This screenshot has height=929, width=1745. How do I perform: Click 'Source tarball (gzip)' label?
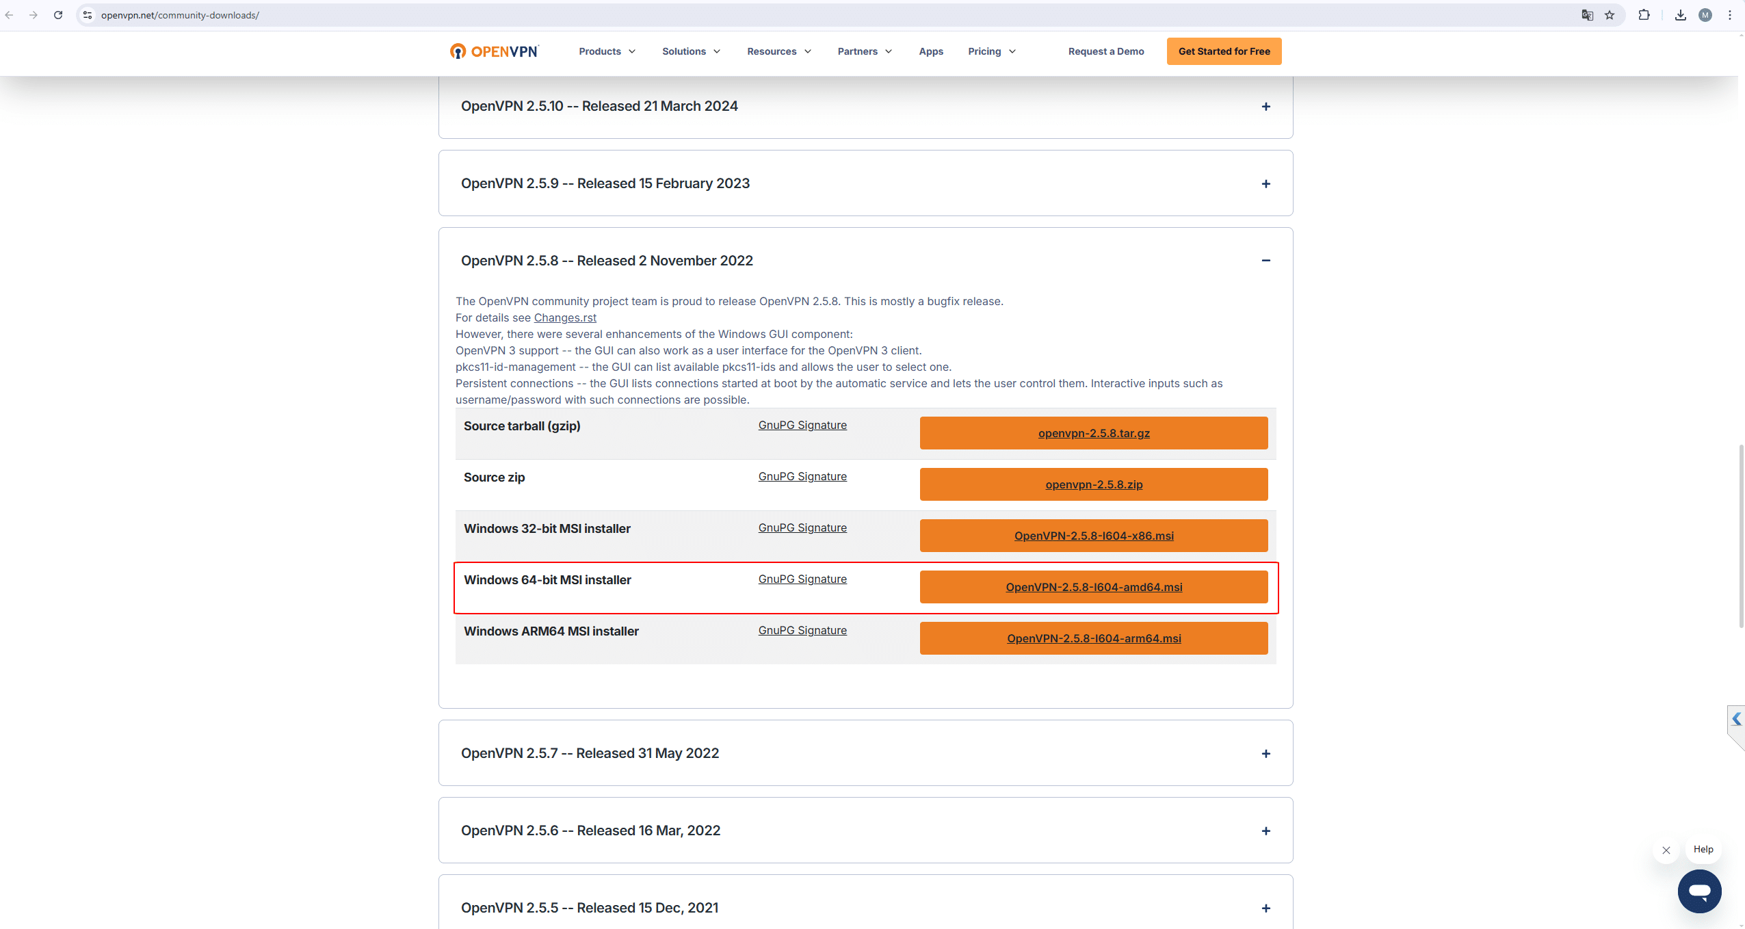tap(522, 426)
